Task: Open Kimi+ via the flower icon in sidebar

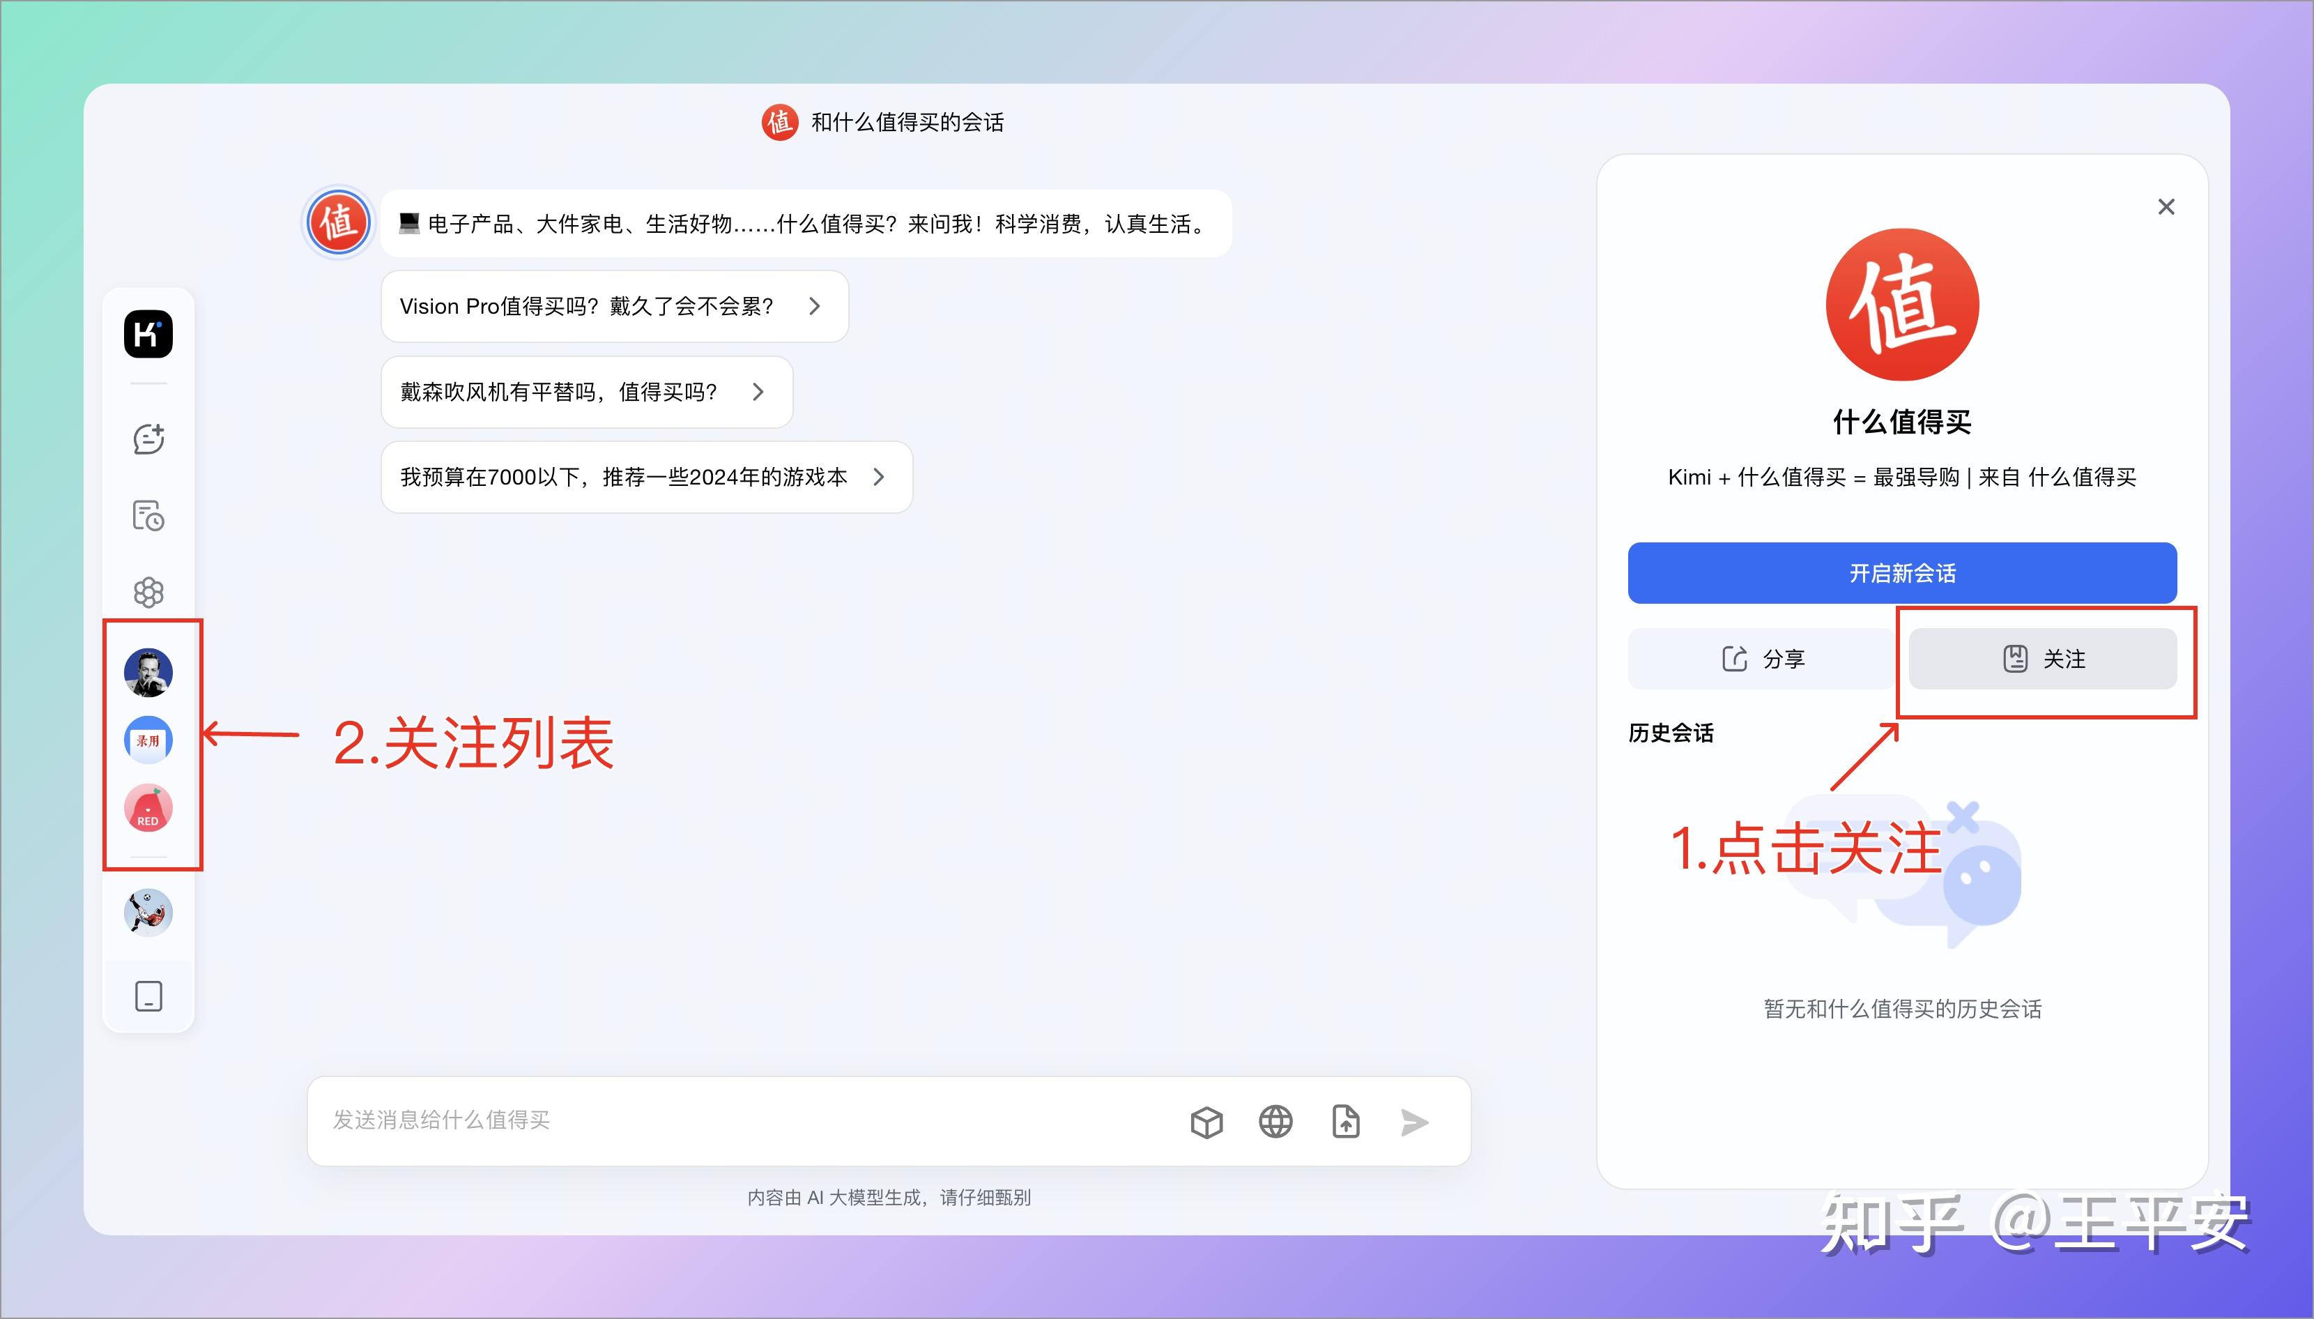Action: (148, 592)
